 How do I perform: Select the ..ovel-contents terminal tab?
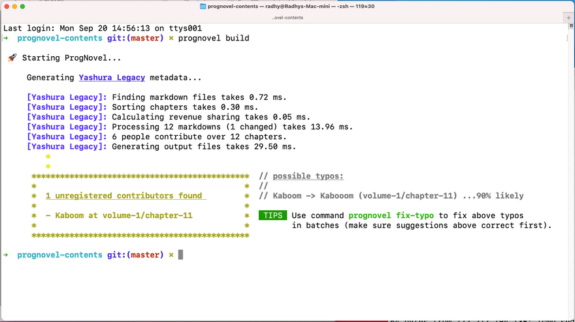(287, 18)
